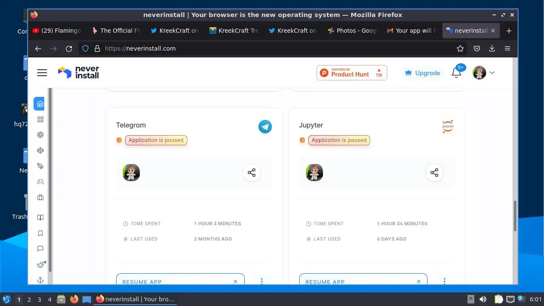The width and height of the screenshot is (544, 306).
Task: Click the bookmark icon in sidebar
Action: (40, 233)
